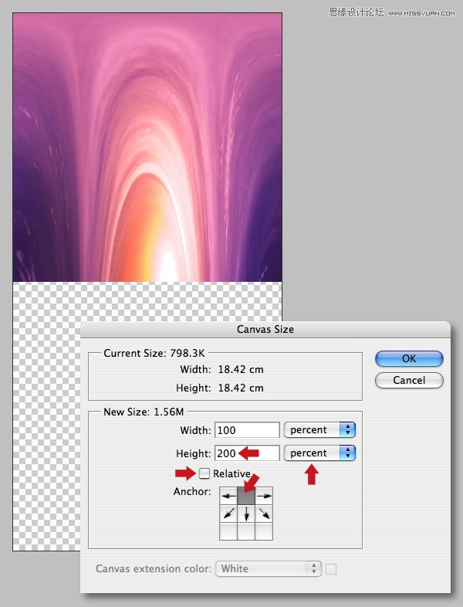The image size is (463, 607).
Task: Enable the Relative checkbox
Action: pyautogui.click(x=204, y=473)
